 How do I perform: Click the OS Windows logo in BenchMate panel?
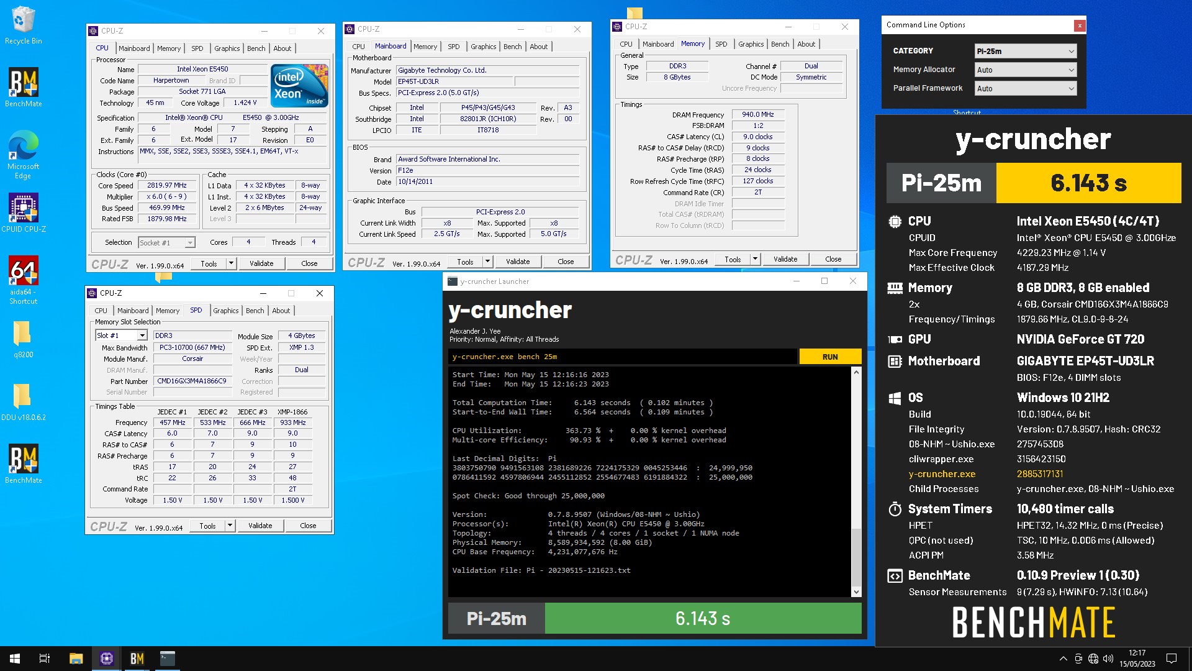[x=895, y=398]
